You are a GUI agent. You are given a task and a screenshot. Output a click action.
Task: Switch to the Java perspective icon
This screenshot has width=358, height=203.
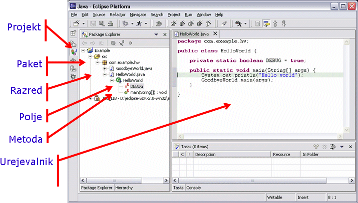point(74,52)
